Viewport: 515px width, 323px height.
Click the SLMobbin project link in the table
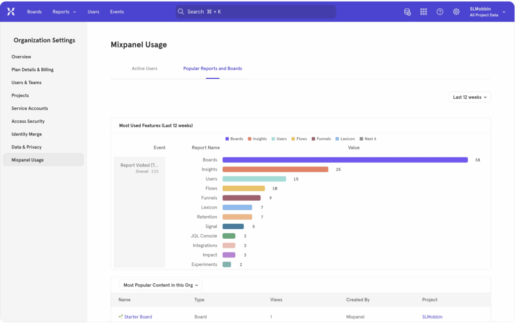(x=432, y=316)
